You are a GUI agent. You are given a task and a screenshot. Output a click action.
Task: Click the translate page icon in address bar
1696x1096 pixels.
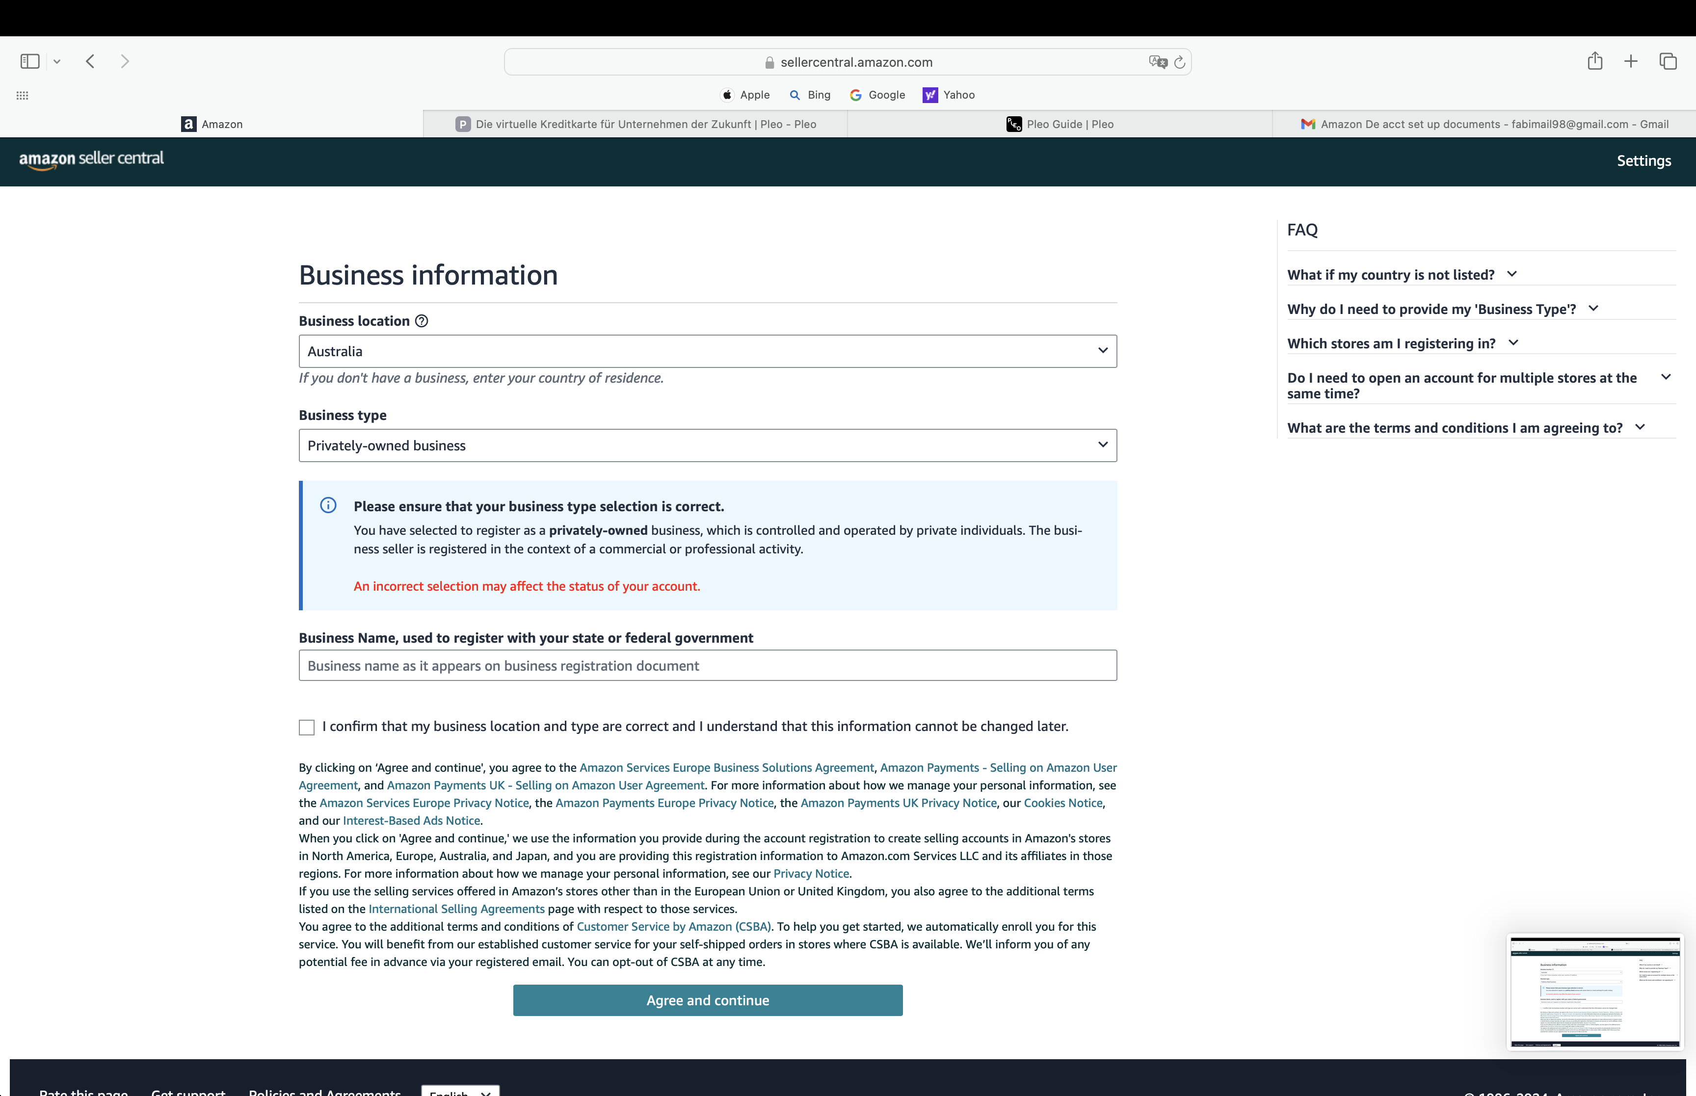click(1158, 62)
